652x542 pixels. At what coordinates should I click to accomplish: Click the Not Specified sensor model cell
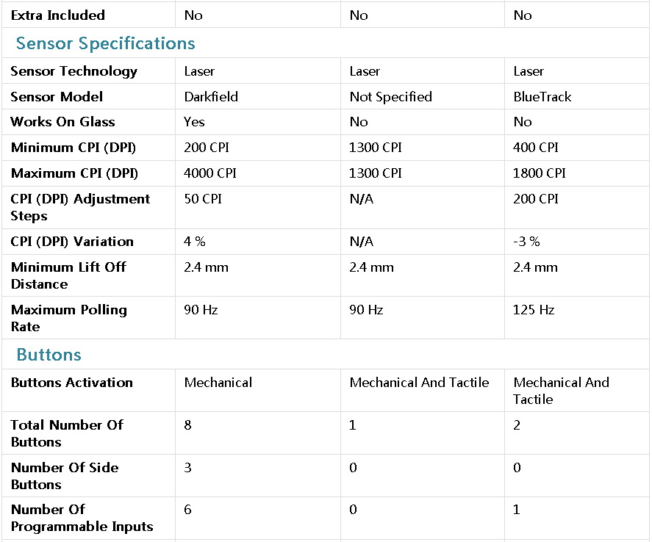(390, 97)
